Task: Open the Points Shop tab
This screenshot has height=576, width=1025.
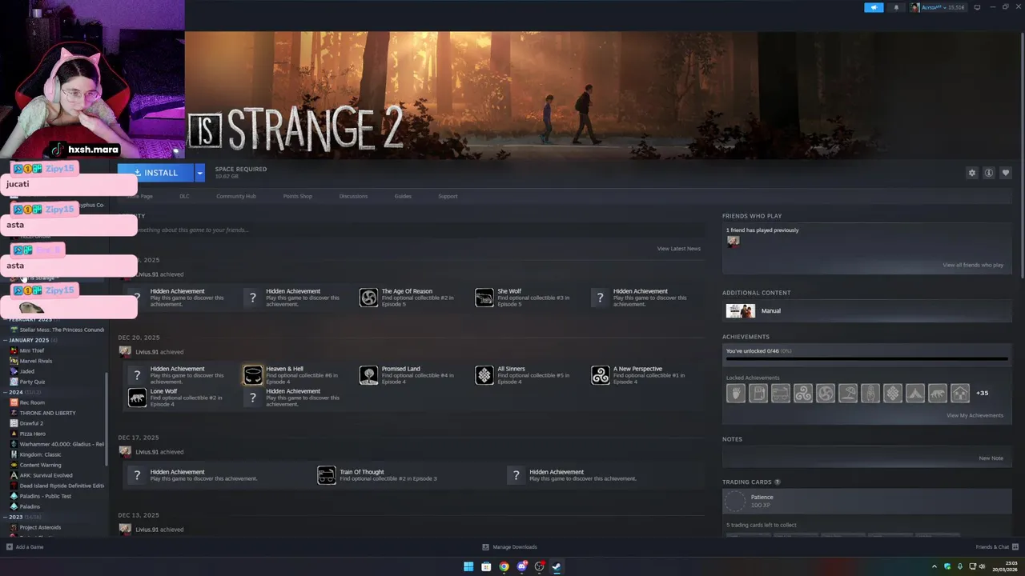Action: [x=297, y=196]
